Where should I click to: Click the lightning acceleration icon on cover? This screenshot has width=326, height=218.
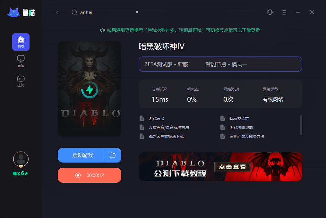pos(90,90)
